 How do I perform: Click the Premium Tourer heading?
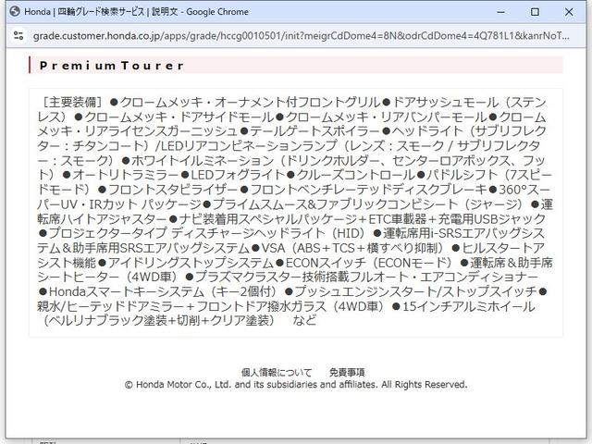tap(112, 66)
